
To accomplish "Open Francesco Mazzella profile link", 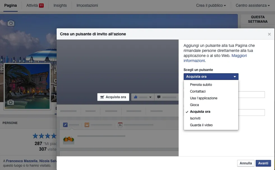I will coord(22,161).
